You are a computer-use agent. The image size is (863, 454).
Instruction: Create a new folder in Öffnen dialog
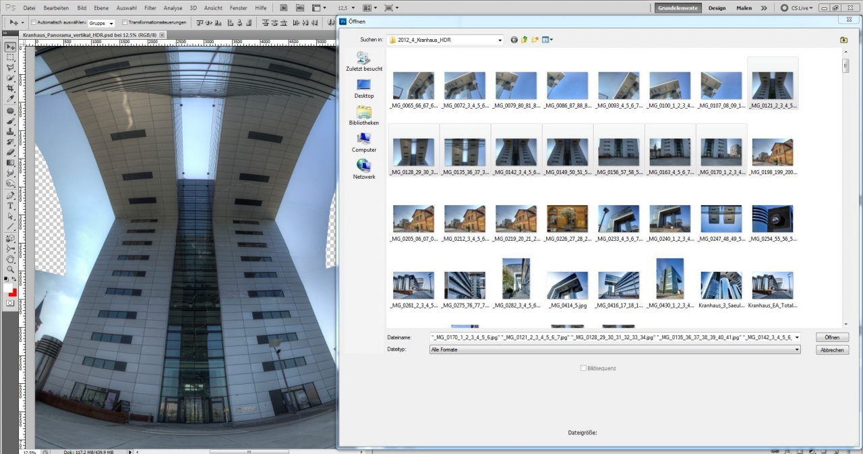coord(535,40)
